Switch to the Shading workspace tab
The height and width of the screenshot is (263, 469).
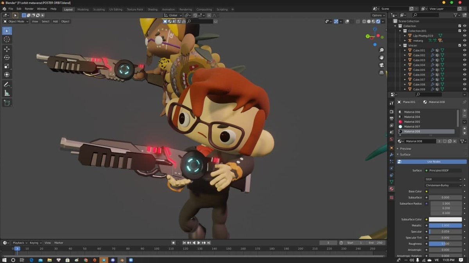click(152, 9)
